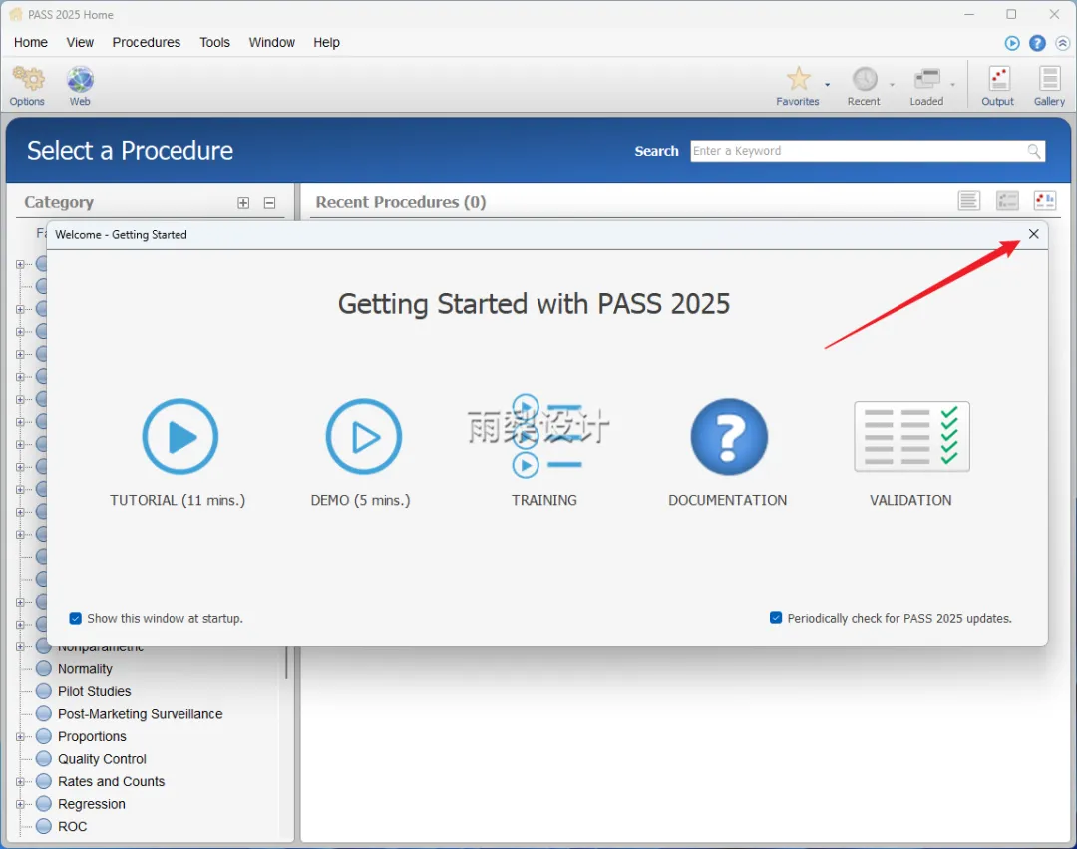Expand the Proportions category node
The height and width of the screenshot is (849, 1077).
(20, 736)
